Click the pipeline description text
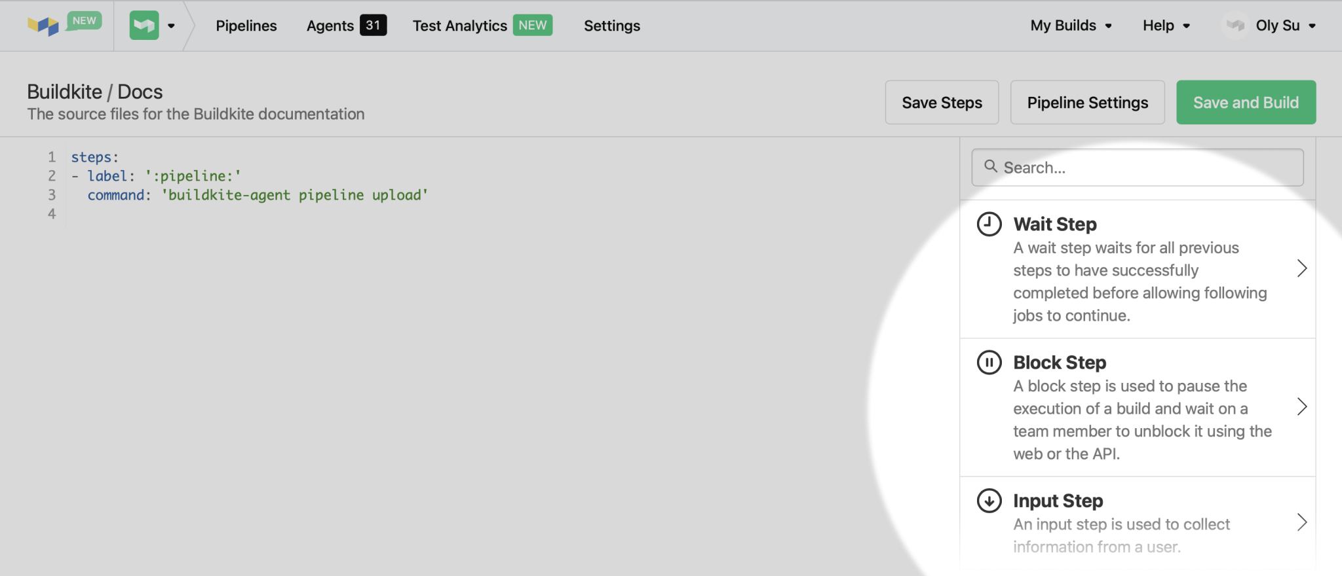1342x576 pixels. click(195, 114)
